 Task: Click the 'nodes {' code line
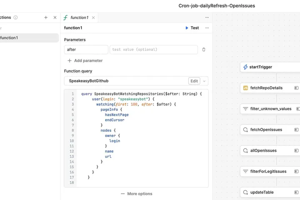108,130
